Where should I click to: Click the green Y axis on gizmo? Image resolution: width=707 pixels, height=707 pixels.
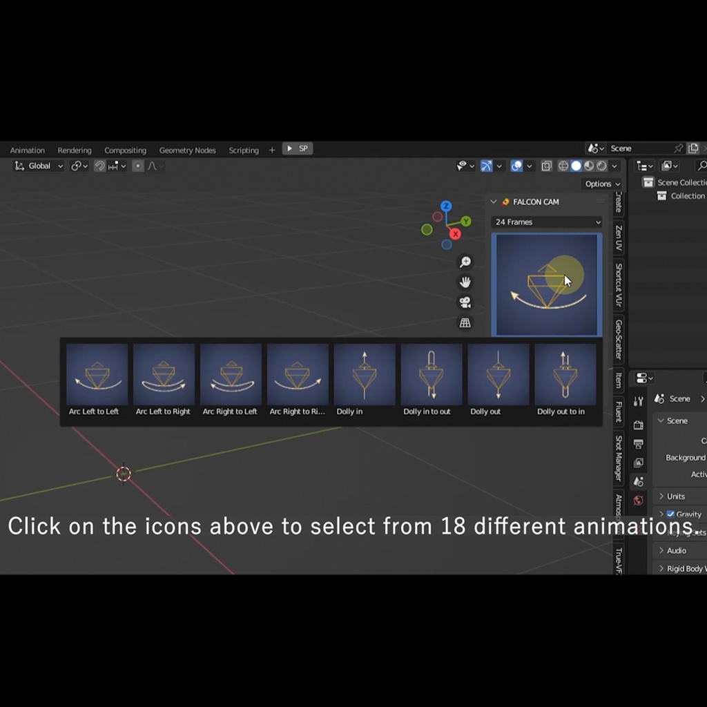(x=466, y=222)
